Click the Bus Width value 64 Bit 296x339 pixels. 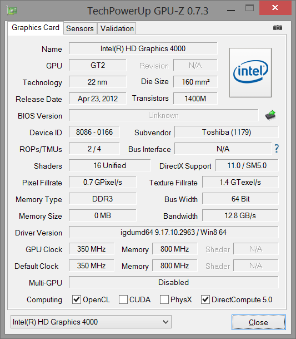240,199
